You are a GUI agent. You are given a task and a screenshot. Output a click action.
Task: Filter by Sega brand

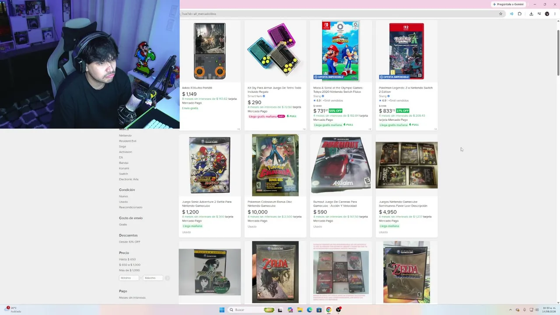click(x=122, y=147)
